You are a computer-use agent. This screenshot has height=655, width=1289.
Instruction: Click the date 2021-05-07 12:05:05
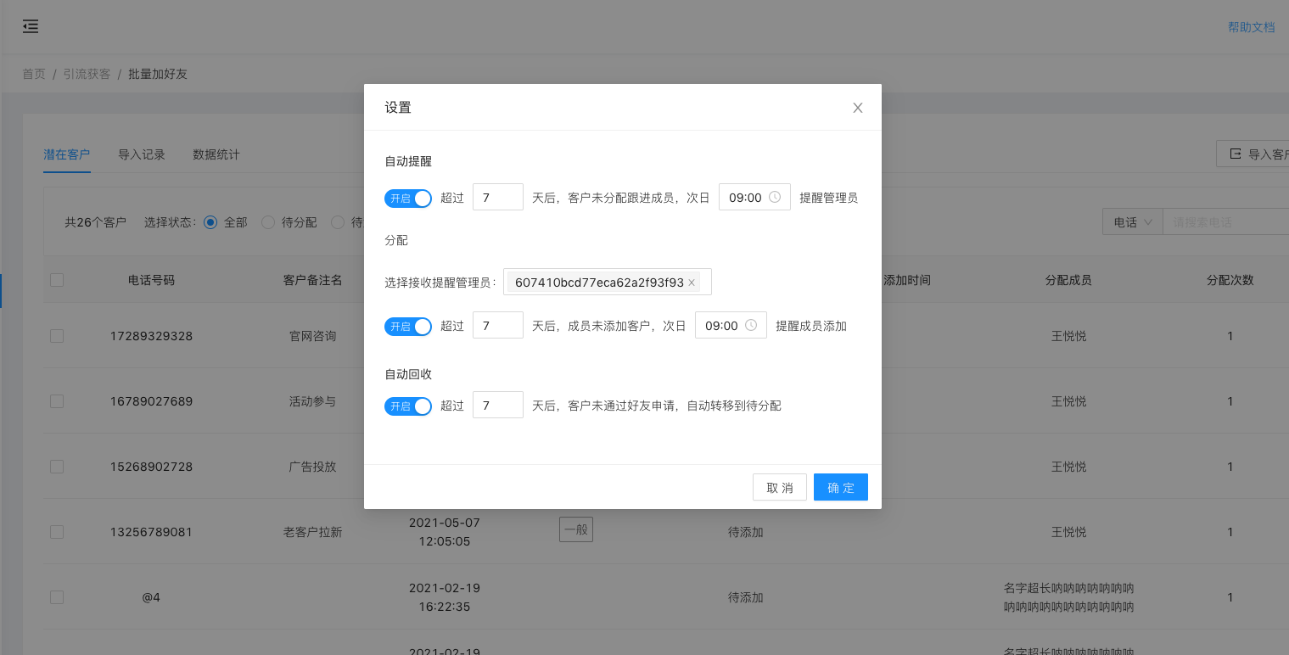click(445, 532)
